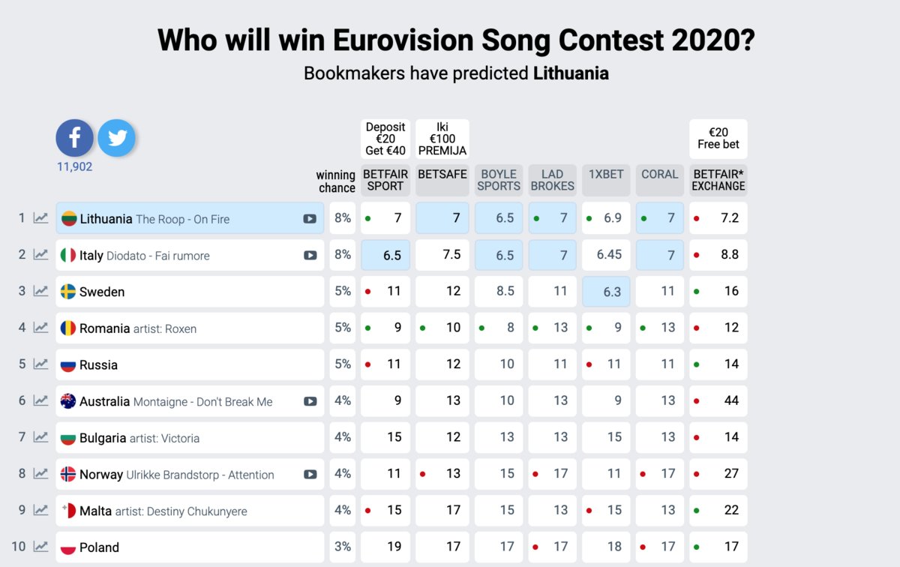Select the Romania artist Roxen row
The image size is (900, 567).
[x=190, y=328]
